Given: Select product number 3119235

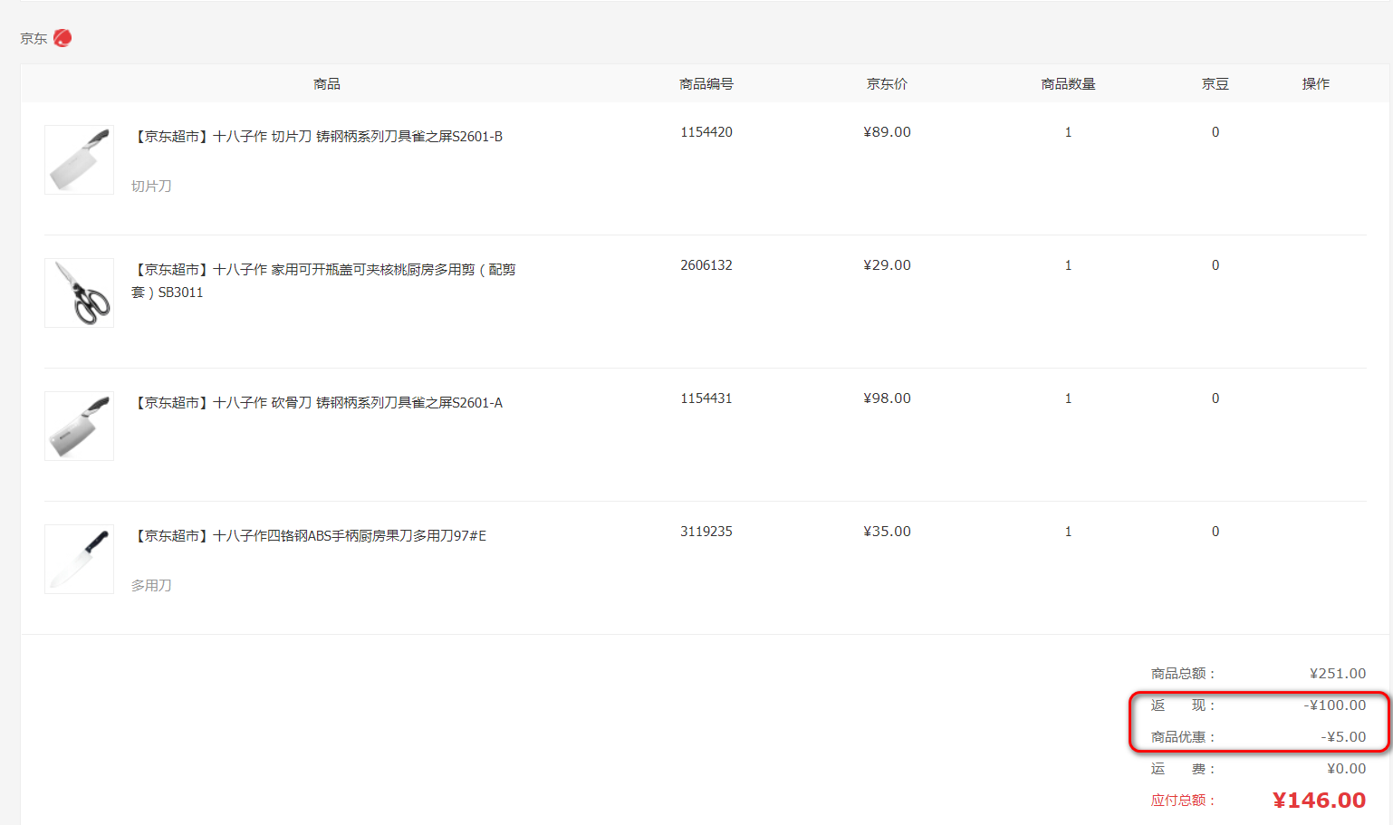Looking at the screenshot, I should pyautogui.click(x=706, y=532).
